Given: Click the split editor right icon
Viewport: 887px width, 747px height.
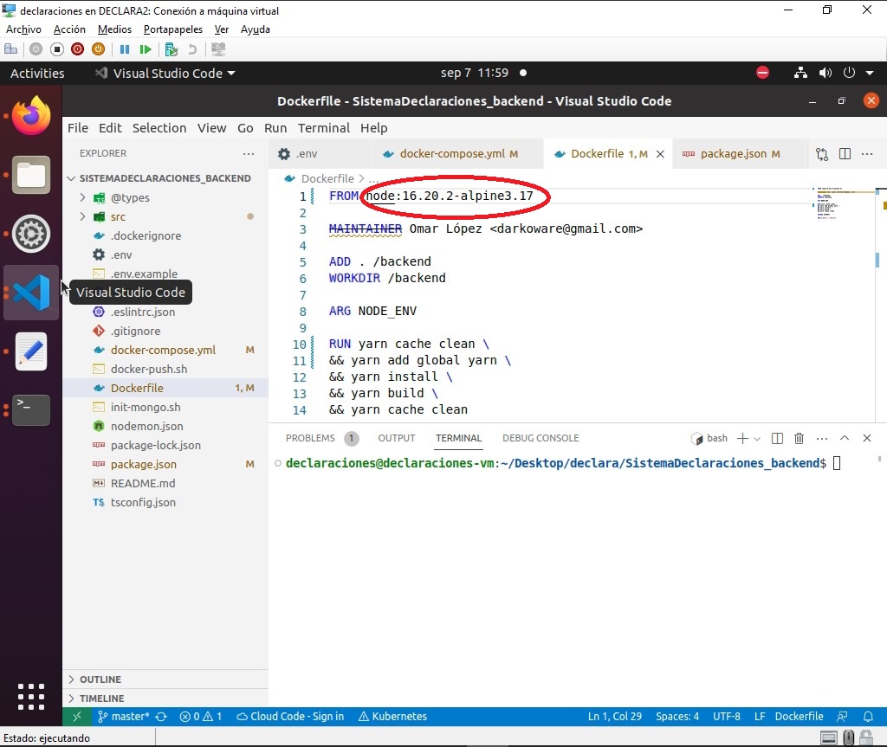Looking at the screenshot, I should point(845,154).
